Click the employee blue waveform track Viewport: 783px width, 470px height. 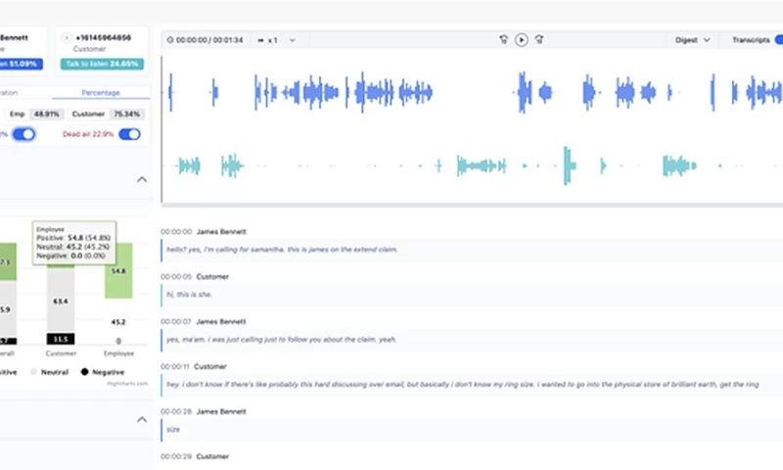(472, 92)
